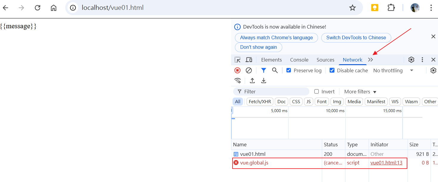Select the inspect element picker icon
Screen dimensions: 438x182
[x=237, y=60]
